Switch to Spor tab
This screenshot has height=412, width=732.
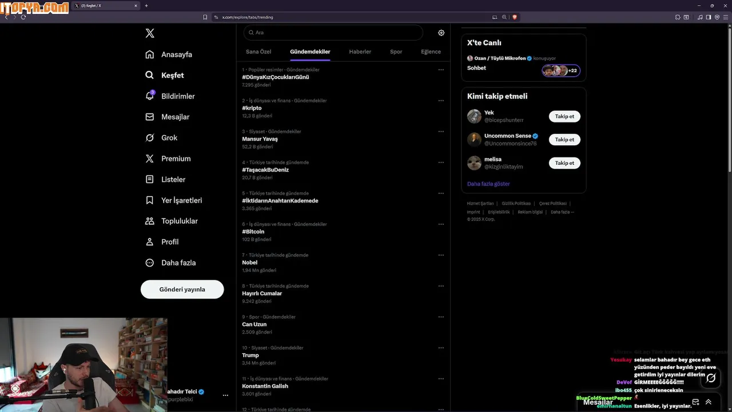(x=396, y=51)
